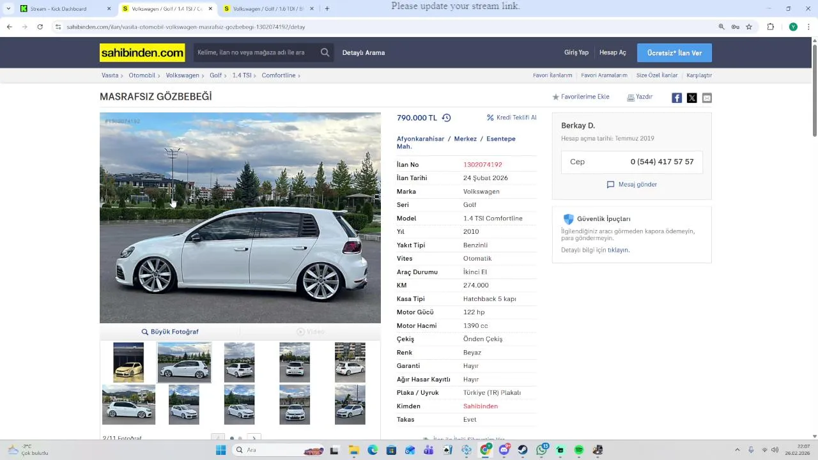Image resolution: width=818 pixels, height=460 pixels.
Task: View price history icon next to 790.000 TL
Action: point(446,118)
